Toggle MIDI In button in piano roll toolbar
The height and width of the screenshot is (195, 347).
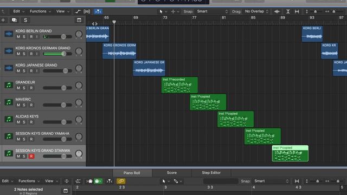pyautogui.click(x=89, y=181)
